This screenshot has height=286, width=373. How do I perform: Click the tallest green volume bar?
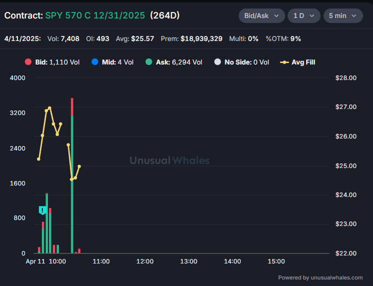coord(72,184)
